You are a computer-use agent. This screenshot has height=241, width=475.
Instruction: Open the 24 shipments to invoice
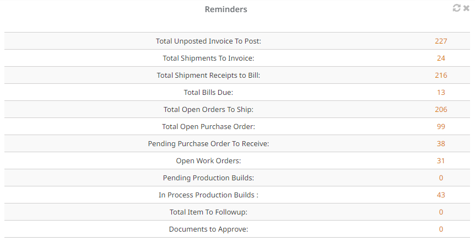pos(441,58)
